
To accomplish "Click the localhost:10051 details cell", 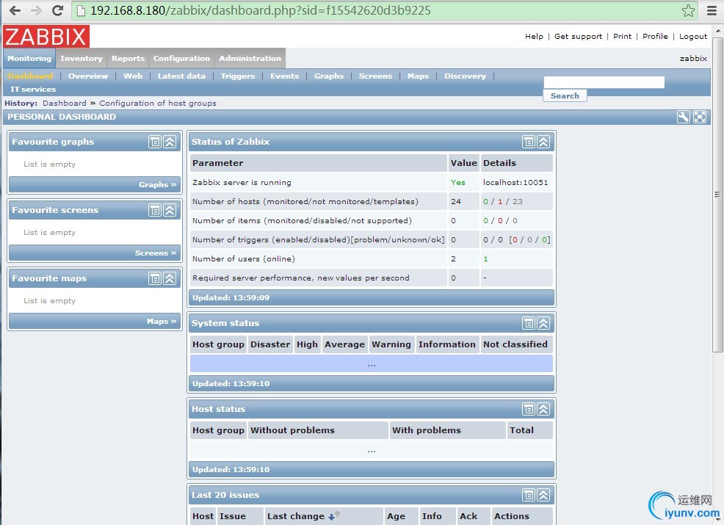I will (515, 182).
